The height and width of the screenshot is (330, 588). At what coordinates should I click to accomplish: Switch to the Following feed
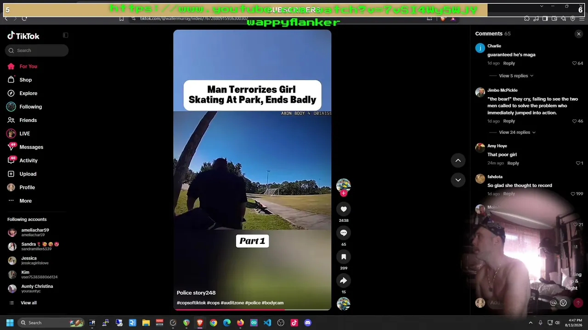(x=30, y=107)
